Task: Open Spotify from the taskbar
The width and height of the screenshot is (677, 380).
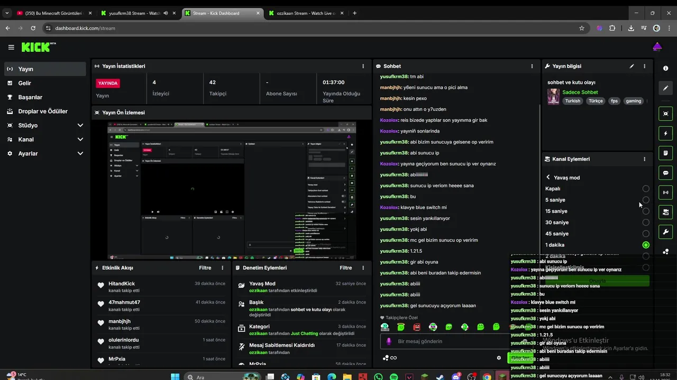Action: click(394, 377)
